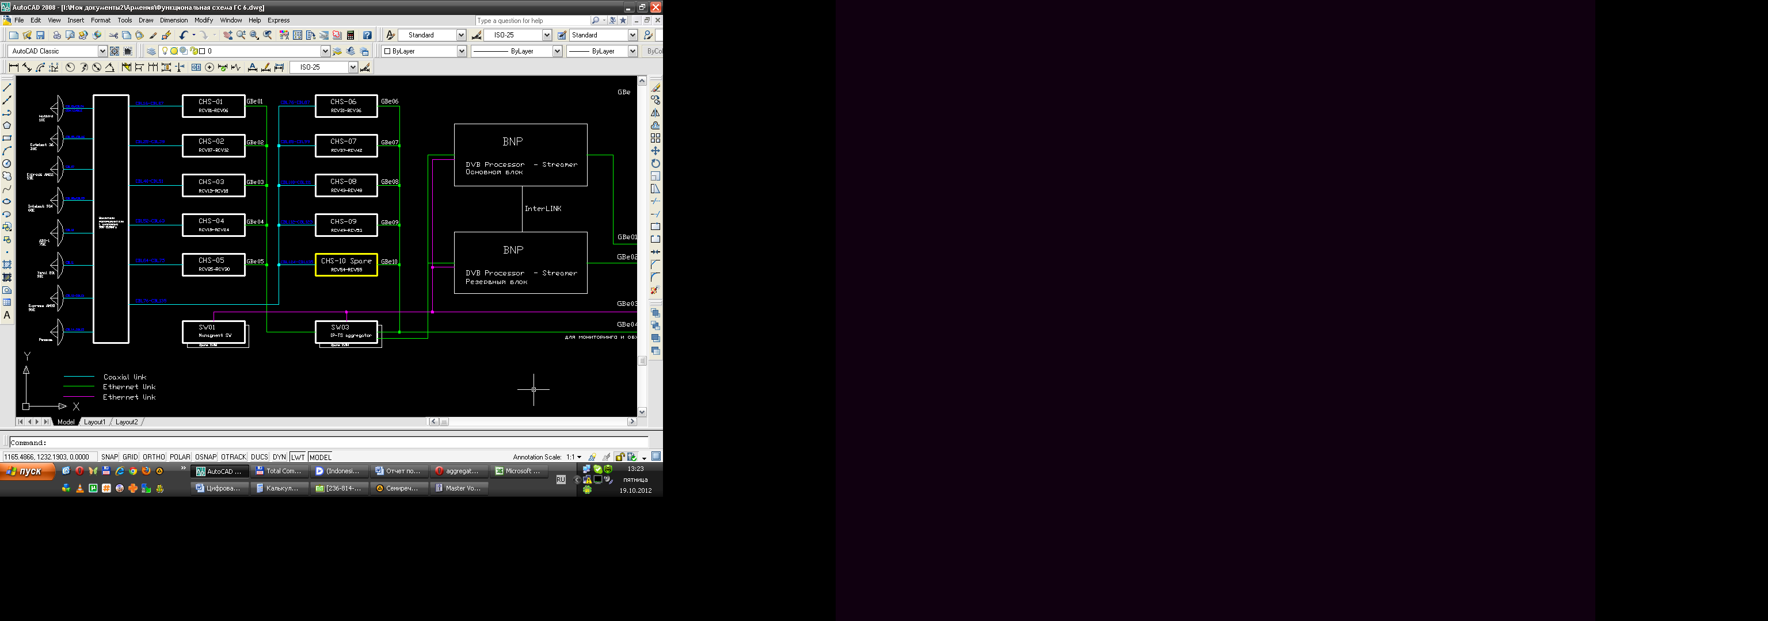Select the Multiline Text tool

pos(7,315)
